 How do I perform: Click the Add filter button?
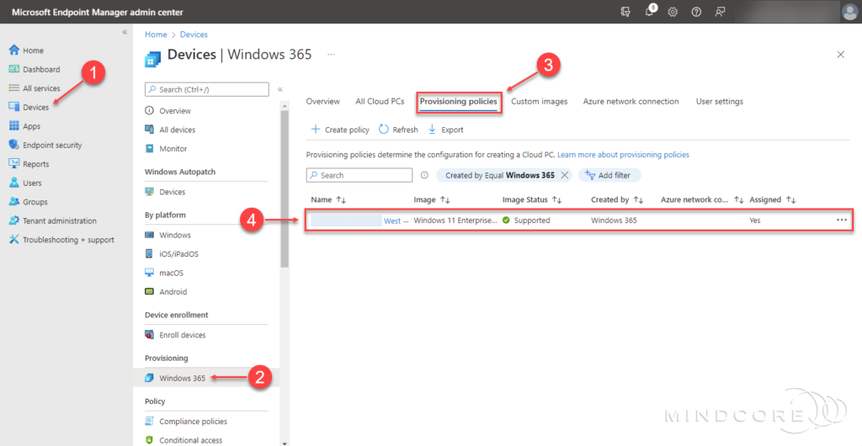[609, 175]
